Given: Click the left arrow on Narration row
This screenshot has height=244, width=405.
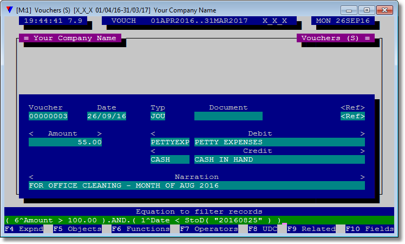Looking at the screenshot, I should [31, 177].
